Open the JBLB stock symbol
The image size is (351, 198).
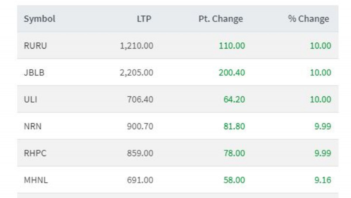34,72
